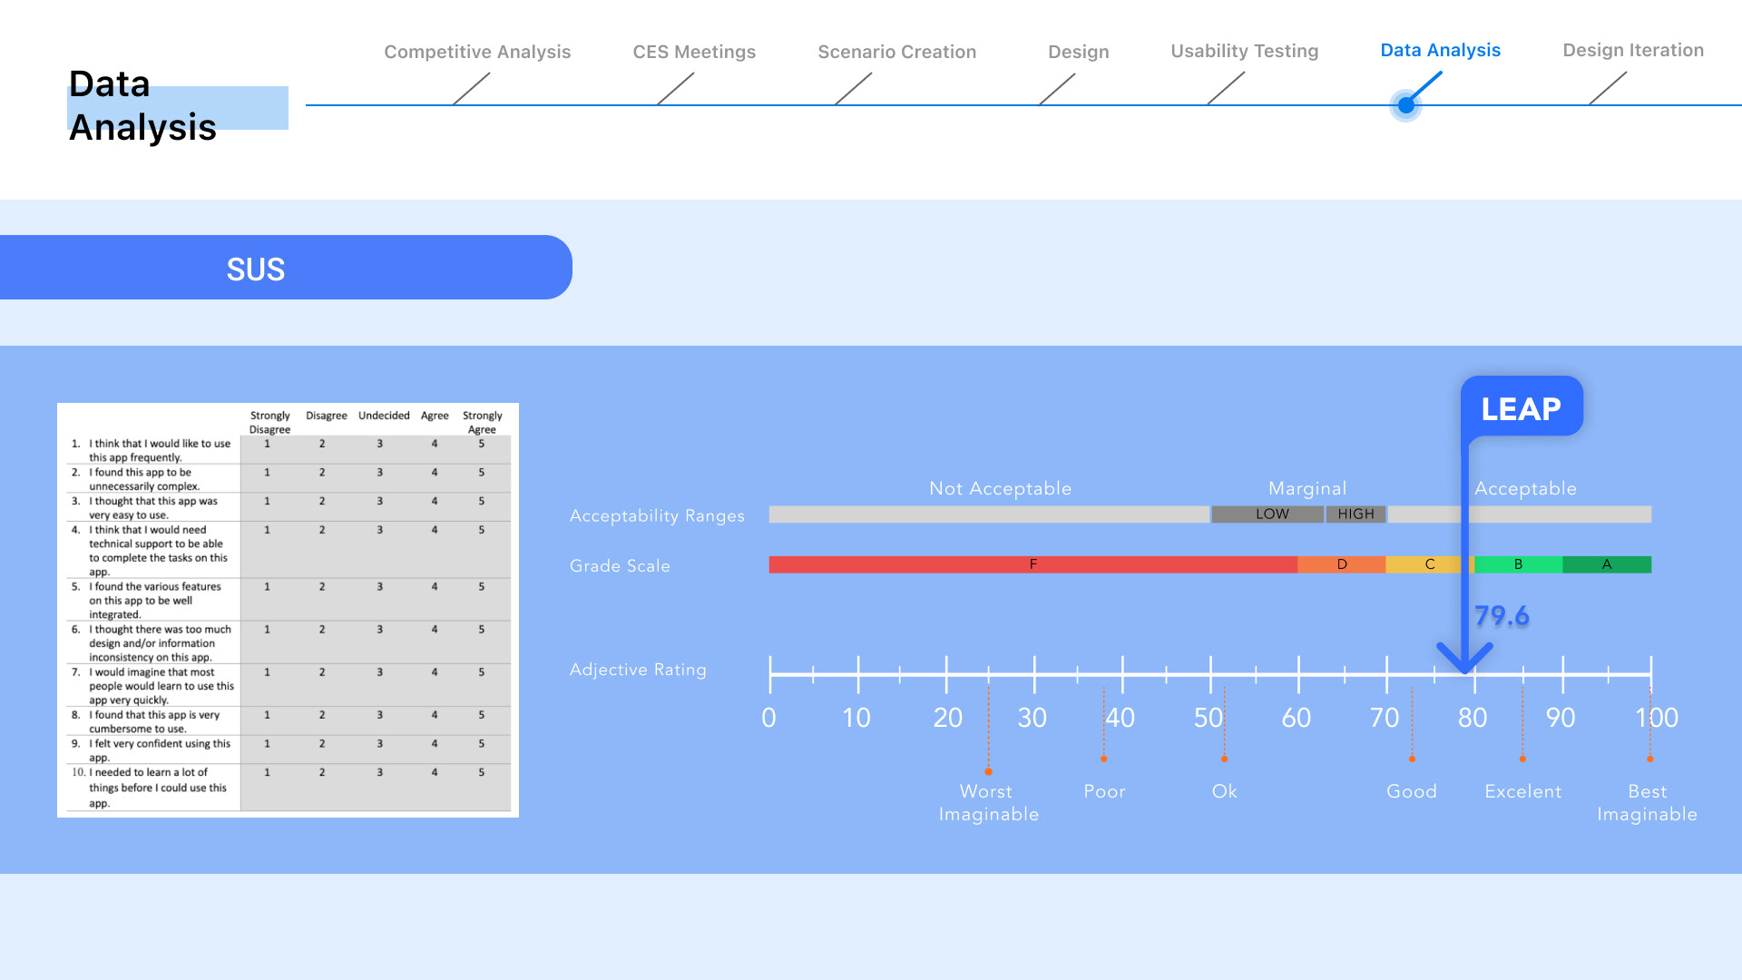The image size is (1742, 980).
Task: Click question 3 'very easy to use'
Action: click(152, 507)
